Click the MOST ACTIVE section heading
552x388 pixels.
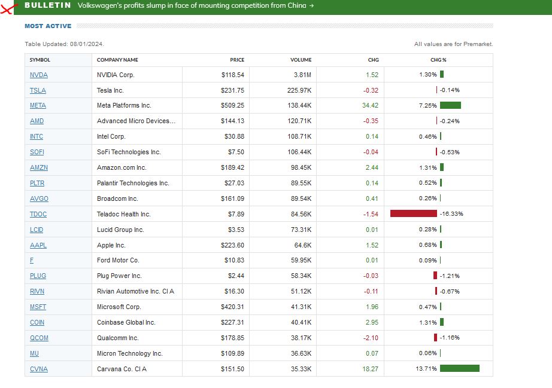[48, 26]
